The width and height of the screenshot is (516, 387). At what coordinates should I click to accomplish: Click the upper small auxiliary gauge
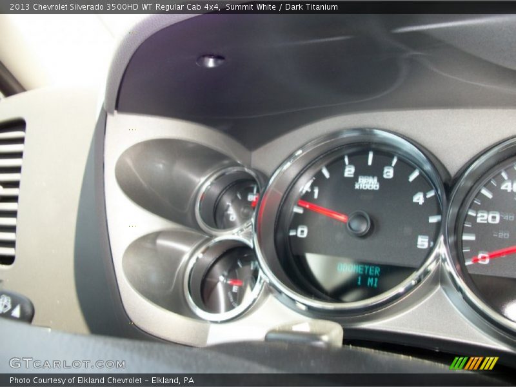coord(230,200)
